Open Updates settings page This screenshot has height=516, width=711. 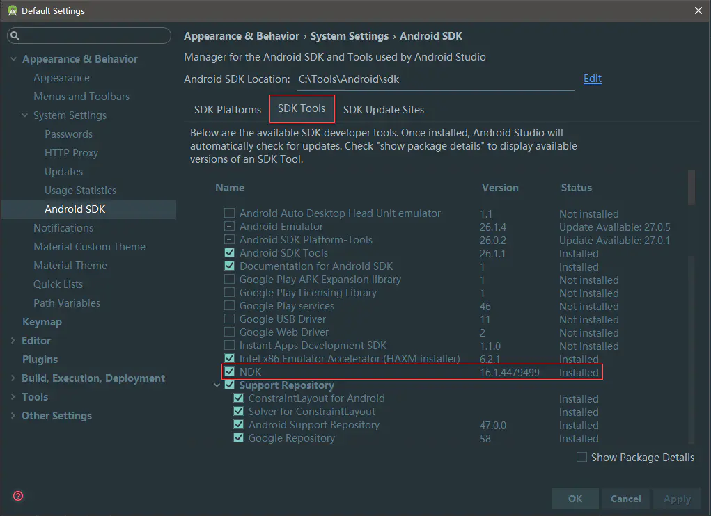point(63,172)
